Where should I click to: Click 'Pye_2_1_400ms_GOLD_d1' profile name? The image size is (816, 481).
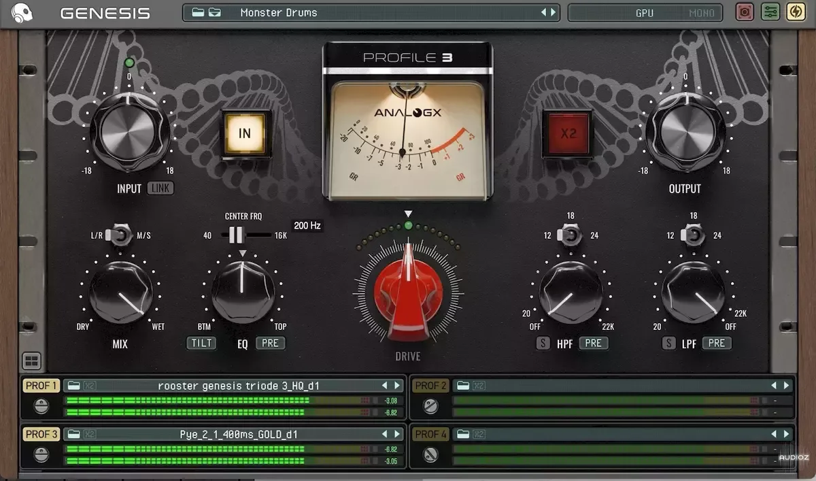click(239, 434)
